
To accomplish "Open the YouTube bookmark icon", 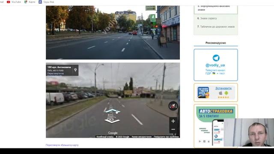I will (9, 2).
